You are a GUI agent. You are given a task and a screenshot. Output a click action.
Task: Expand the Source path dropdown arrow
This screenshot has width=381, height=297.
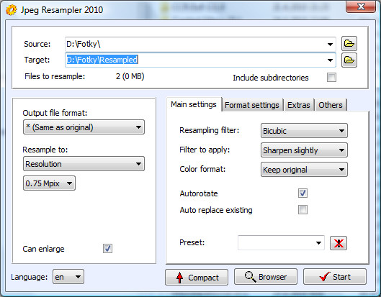click(x=330, y=45)
